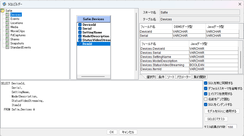
Task: Click the Serial row in field table
Action: pyautogui.click(x=189, y=35)
